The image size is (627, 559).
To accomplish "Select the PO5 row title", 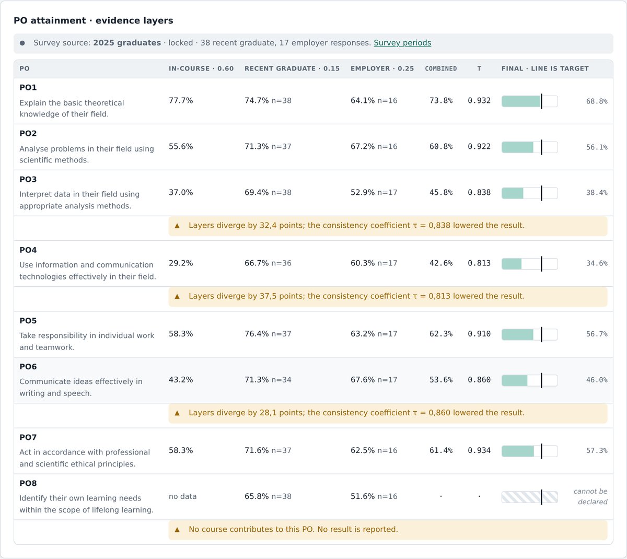I will coord(28,320).
